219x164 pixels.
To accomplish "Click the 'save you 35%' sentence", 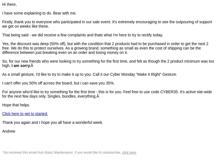I will pos(58,83).
